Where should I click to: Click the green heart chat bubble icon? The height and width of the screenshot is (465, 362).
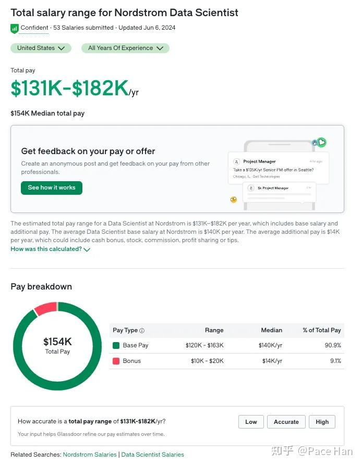(x=321, y=142)
